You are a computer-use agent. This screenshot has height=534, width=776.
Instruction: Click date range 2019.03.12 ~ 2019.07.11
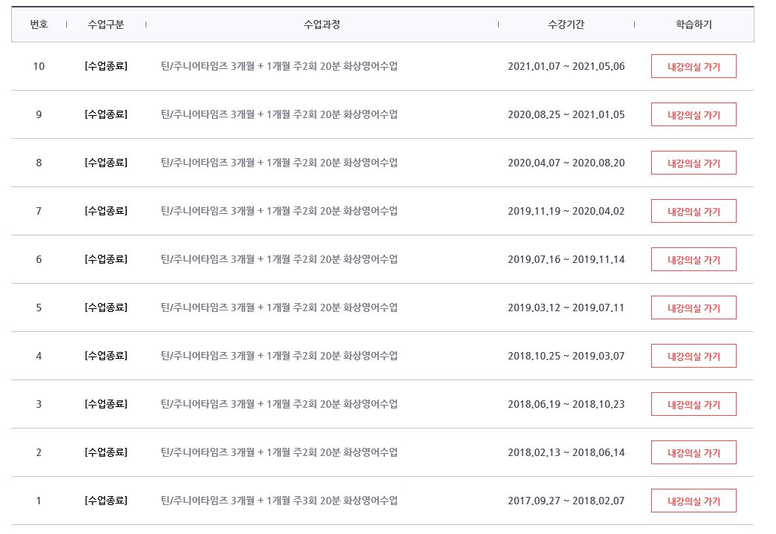click(566, 307)
